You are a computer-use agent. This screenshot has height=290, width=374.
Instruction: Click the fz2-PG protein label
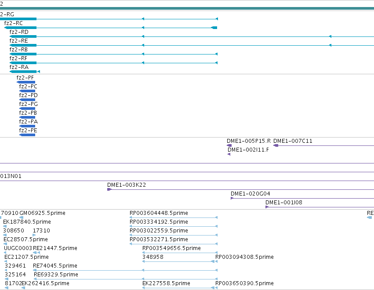(29, 104)
